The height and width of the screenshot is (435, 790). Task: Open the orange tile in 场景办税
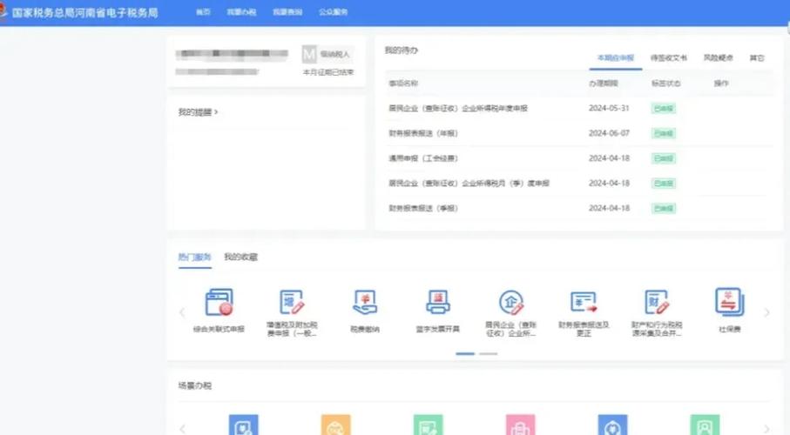[335, 425]
